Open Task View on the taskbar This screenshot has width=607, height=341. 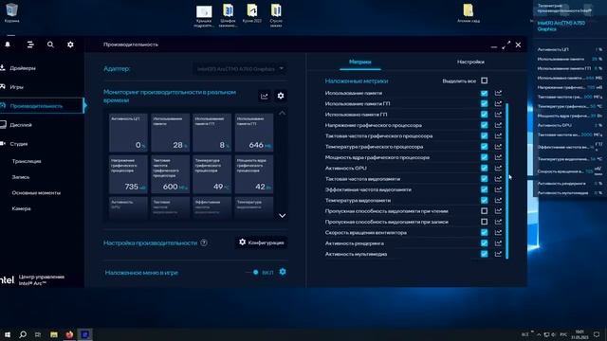pos(38,334)
